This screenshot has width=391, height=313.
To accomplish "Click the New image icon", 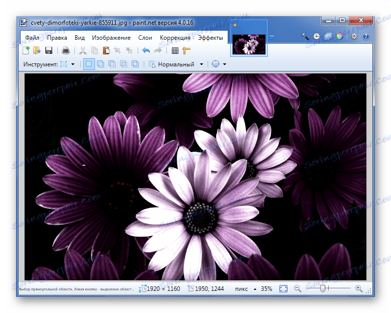I will point(26,50).
